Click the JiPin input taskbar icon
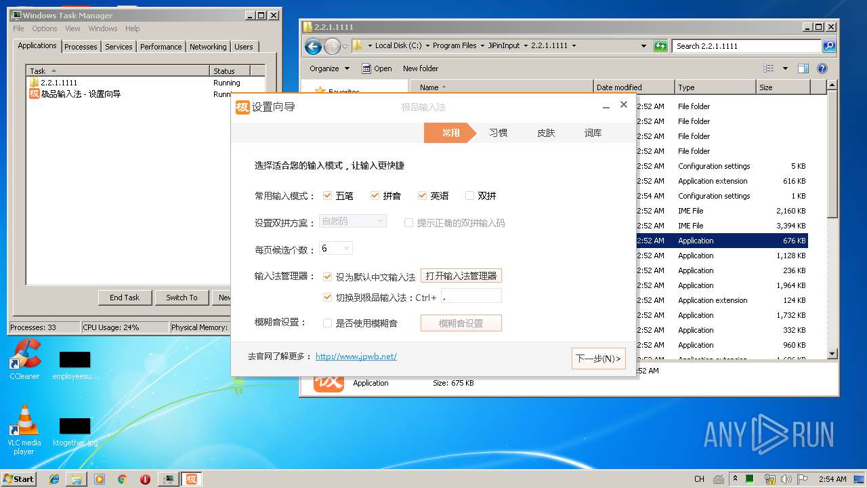This screenshot has height=488, width=867. point(192,479)
